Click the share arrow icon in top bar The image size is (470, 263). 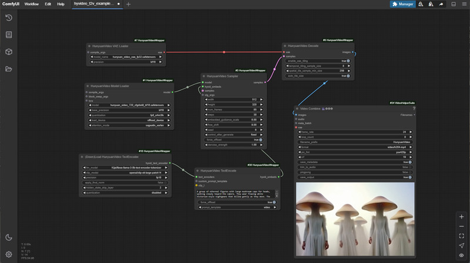[441, 4]
